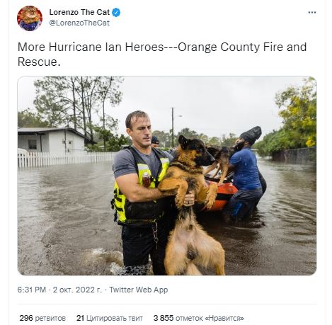Open the Lorenzo The Cat display name
This screenshot has height=325, width=332.
click(x=79, y=12)
